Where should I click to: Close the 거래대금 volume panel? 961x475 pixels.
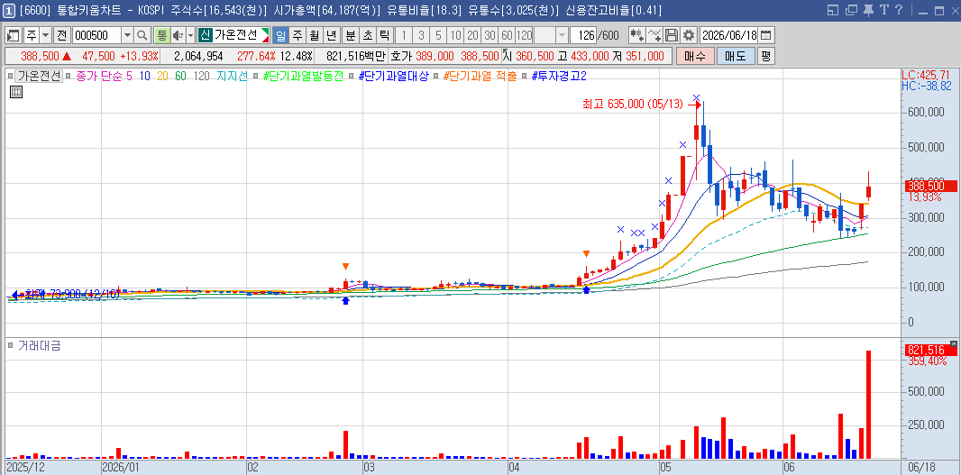point(953,343)
